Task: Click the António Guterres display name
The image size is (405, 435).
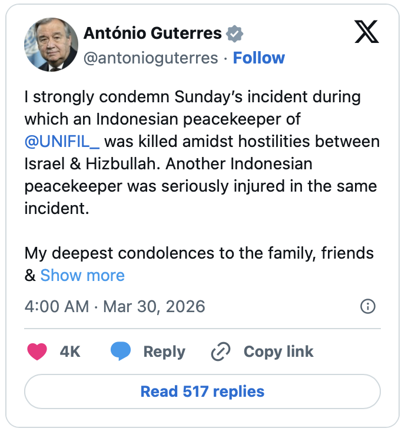Action: (152, 34)
